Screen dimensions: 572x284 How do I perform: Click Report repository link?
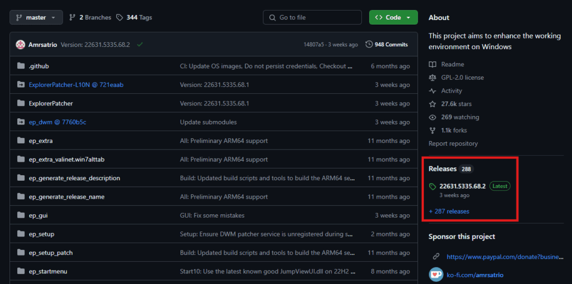(453, 143)
